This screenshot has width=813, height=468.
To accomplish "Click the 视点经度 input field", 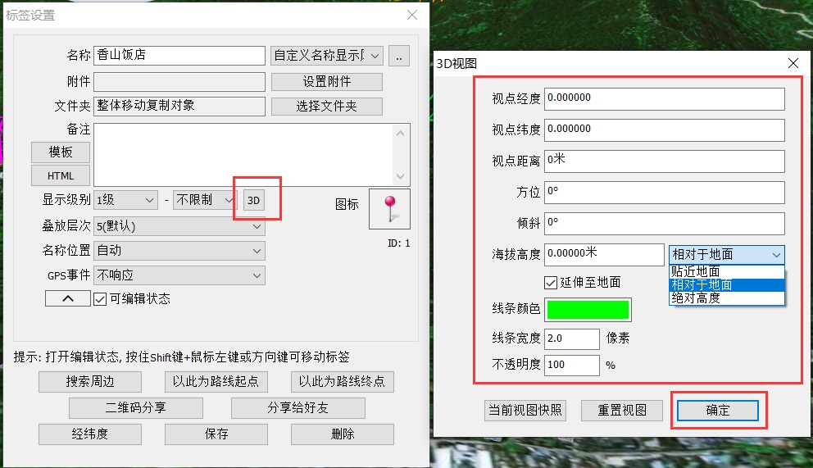I will (x=664, y=98).
